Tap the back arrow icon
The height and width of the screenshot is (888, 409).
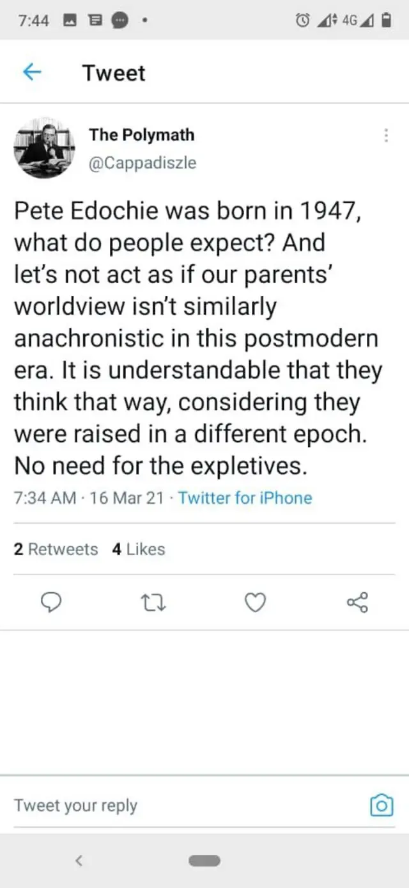coord(32,73)
